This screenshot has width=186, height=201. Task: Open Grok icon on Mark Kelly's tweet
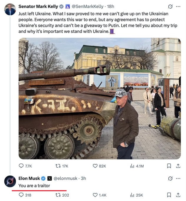point(170,7)
